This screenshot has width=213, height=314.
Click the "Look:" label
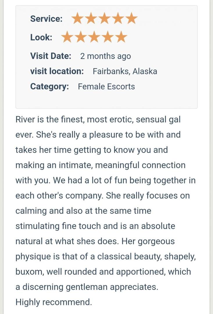41,38
